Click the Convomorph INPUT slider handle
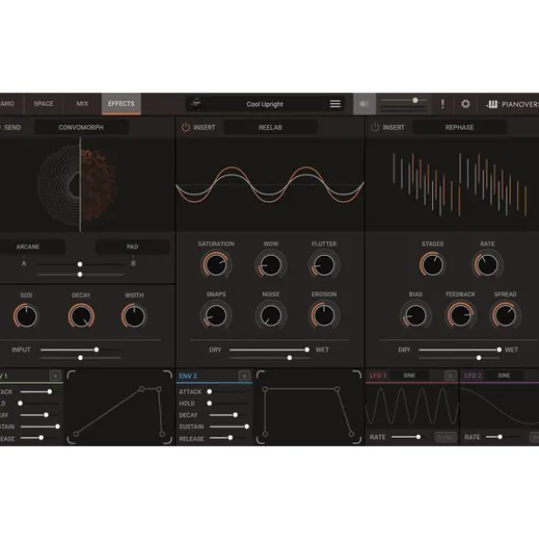The width and height of the screenshot is (539, 540). pos(97,350)
